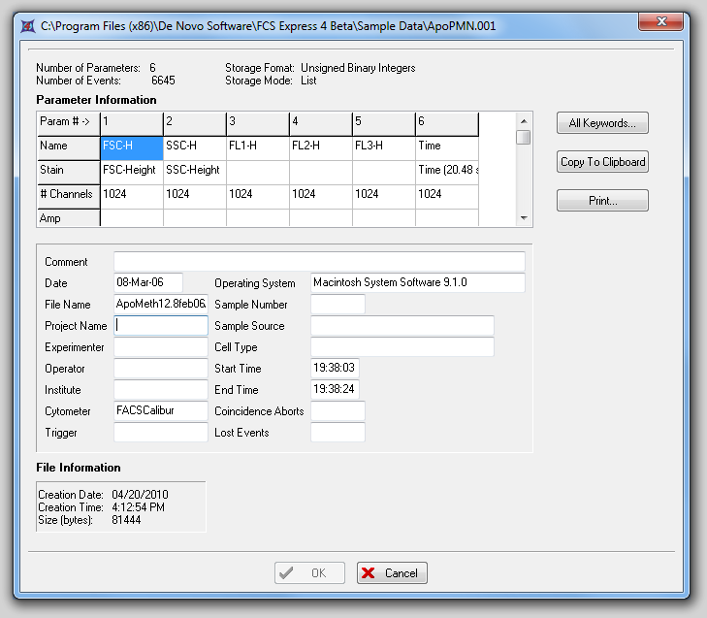Click the Creation Time value 4:12:54 PM
Screen dimensions: 707x618
(139, 507)
